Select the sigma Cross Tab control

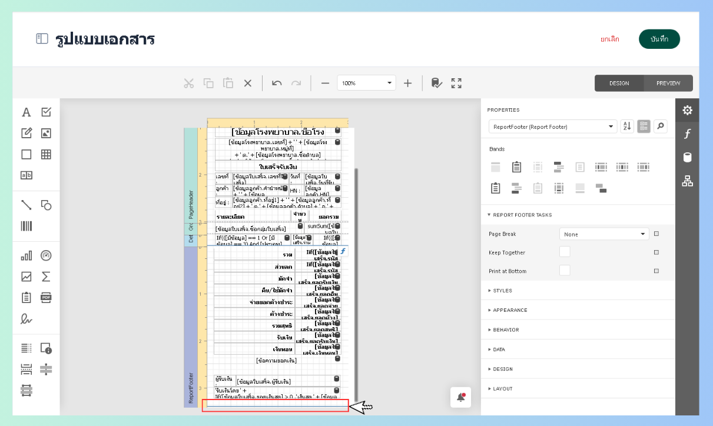click(x=47, y=277)
